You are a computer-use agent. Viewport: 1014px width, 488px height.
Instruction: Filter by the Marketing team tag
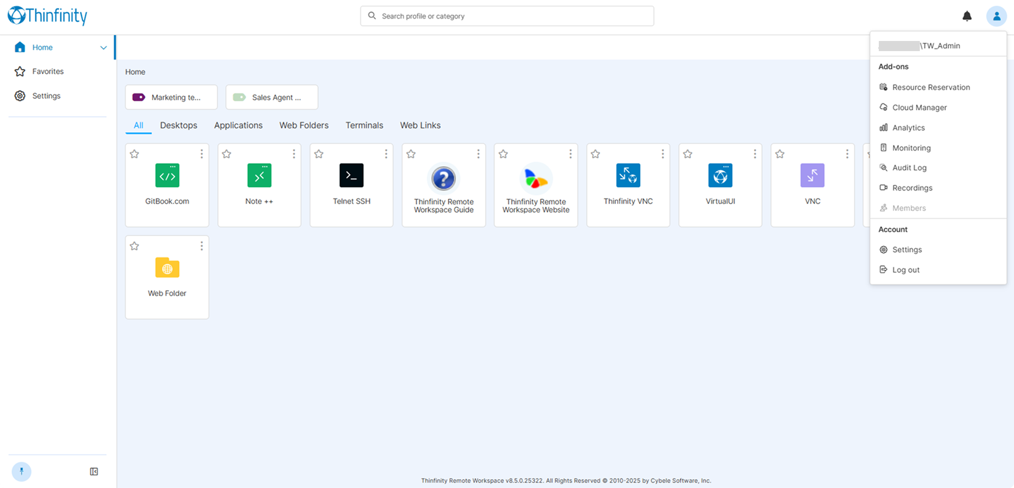pyautogui.click(x=171, y=97)
